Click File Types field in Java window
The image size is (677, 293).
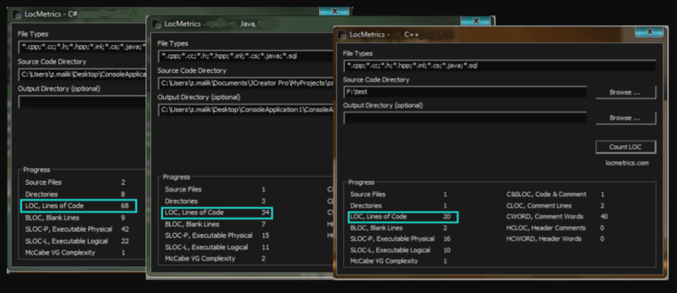(x=245, y=56)
